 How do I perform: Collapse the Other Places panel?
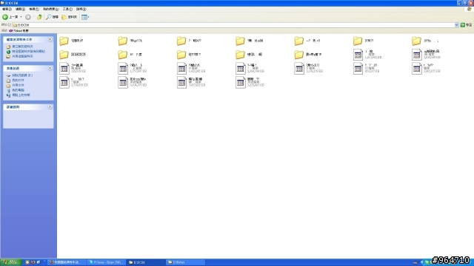pos(50,69)
